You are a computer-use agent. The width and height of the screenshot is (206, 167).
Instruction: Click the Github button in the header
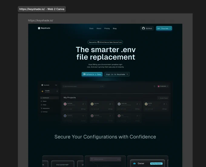(x=147, y=28)
